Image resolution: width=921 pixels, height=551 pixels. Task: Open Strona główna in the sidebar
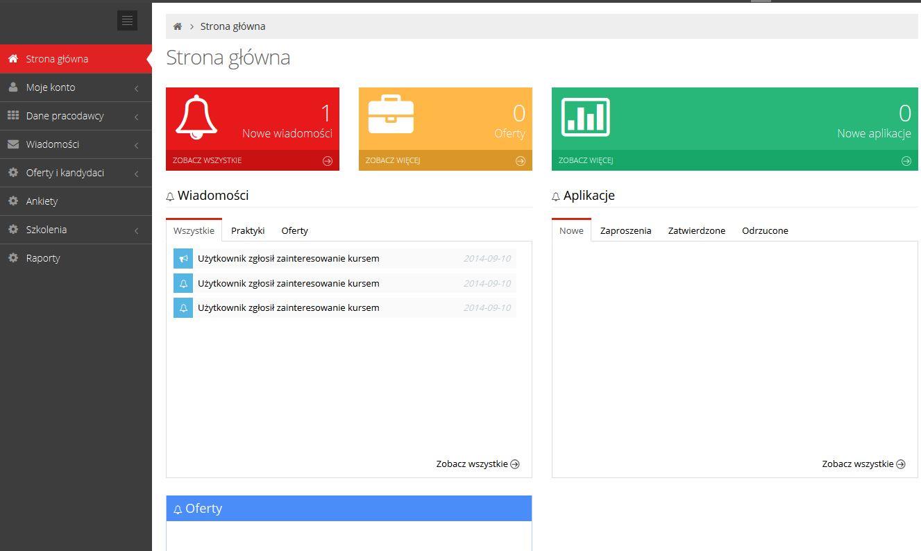[x=76, y=59]
